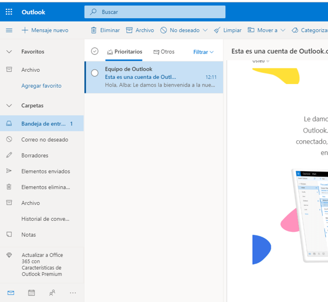Click the Outlook brand title
328x302 pixels.
point(33,12)
